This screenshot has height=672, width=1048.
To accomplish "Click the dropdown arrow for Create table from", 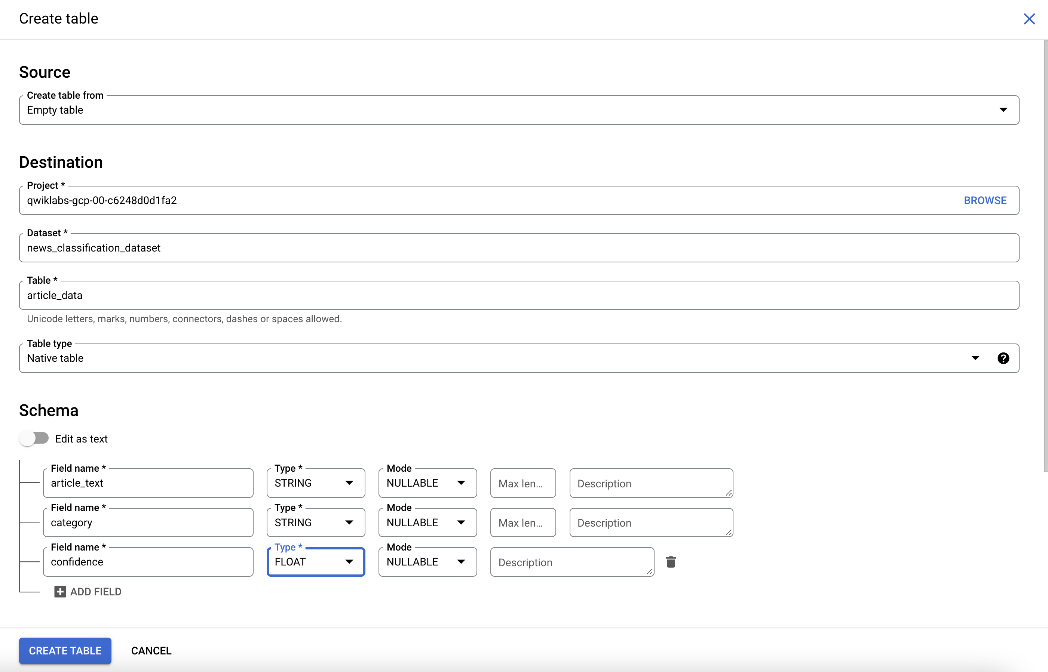I will 1004,110.
